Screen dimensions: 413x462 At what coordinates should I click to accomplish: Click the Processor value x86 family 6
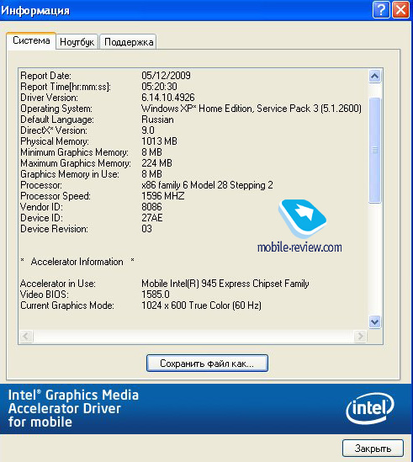pyautogui.click(x=207, y=185)
